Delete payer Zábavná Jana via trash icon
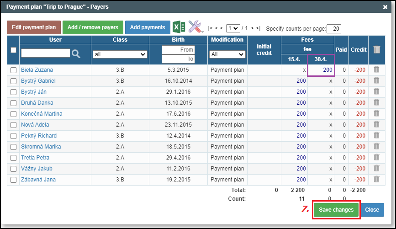Viewport: 396px width, 229px height. click(376, 179)
